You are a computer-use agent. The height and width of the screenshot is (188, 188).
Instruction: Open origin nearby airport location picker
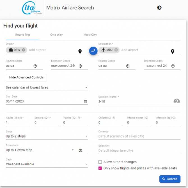click(x=80, y=51)
